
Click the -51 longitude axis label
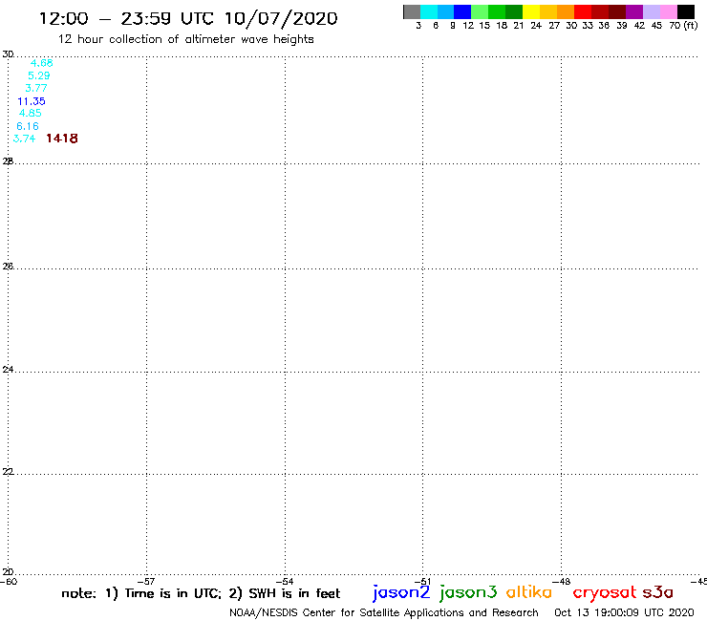(x=423, y=582)
